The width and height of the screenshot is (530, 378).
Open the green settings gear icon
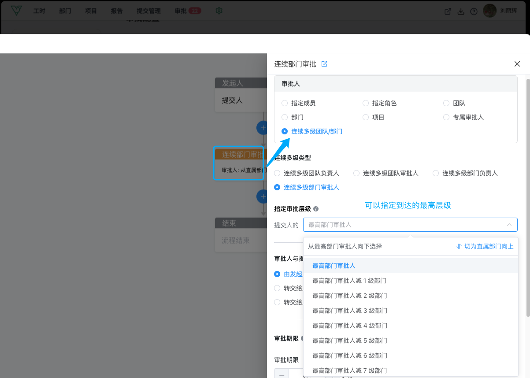tap(219, 11)
